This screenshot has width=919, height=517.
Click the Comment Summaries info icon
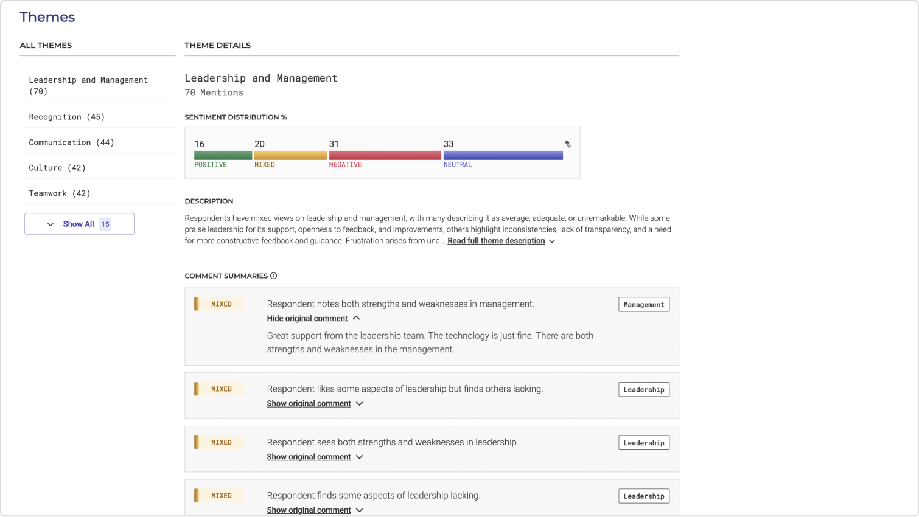pos(274,276)
